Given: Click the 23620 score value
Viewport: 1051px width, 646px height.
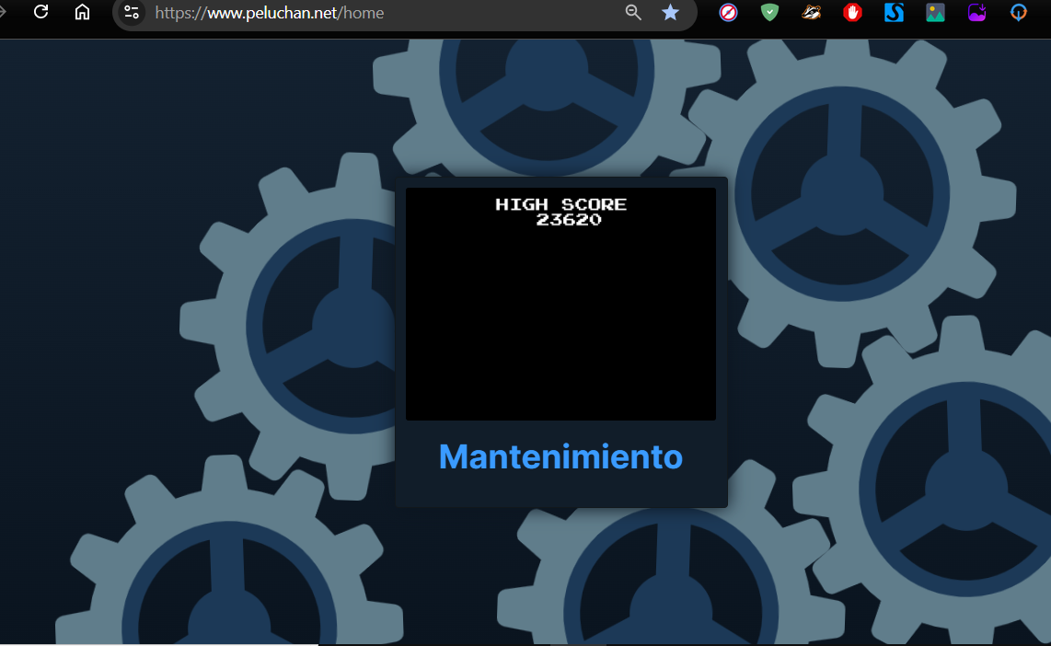Looking at the screenshot, I should point(569,220).
